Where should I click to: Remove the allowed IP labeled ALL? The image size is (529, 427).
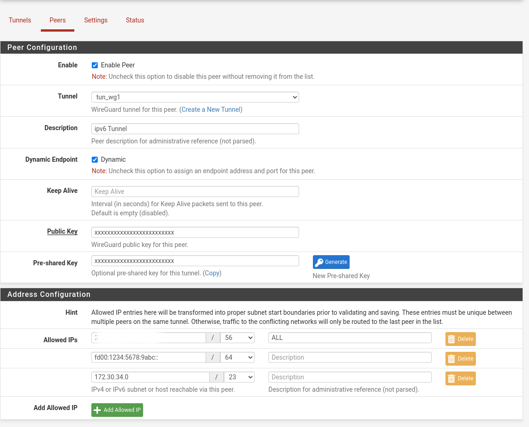pyautogui.click(x=460, y=339)
